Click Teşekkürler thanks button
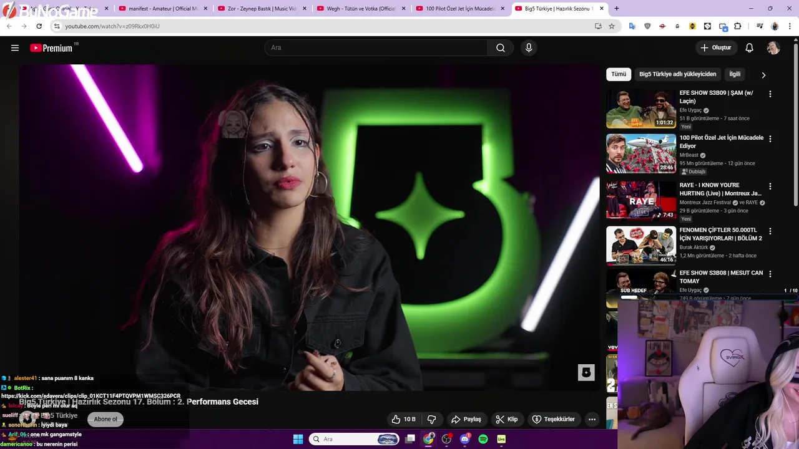 pyautogui.click(x=554, y=419)
